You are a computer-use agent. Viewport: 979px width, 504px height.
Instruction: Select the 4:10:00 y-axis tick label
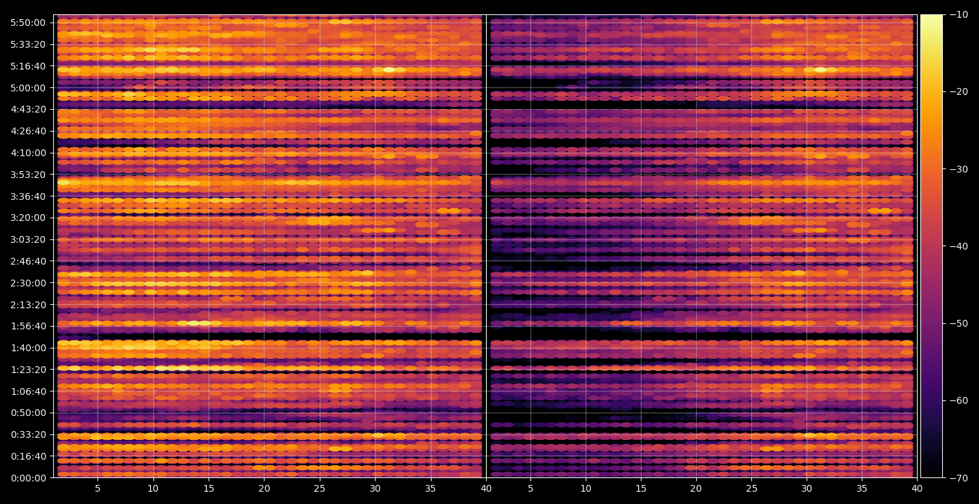28,153
